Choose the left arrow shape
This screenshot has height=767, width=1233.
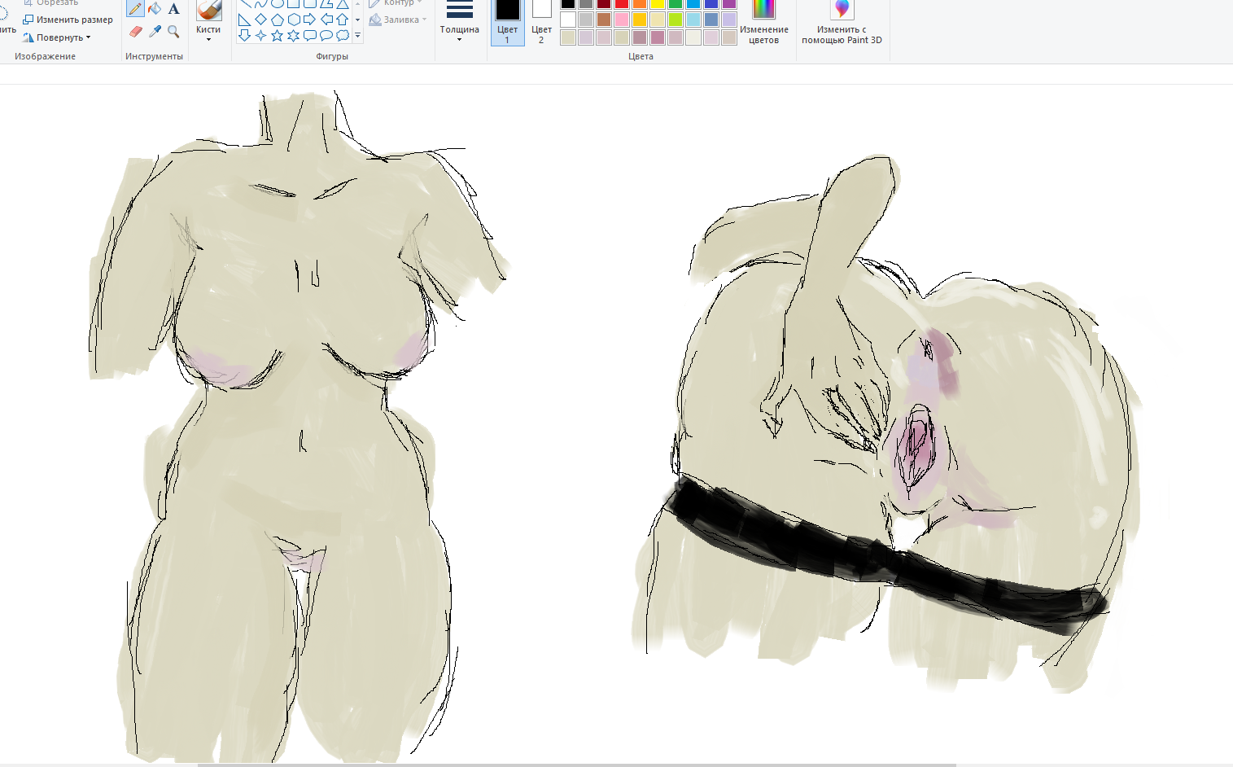(326, 20)
